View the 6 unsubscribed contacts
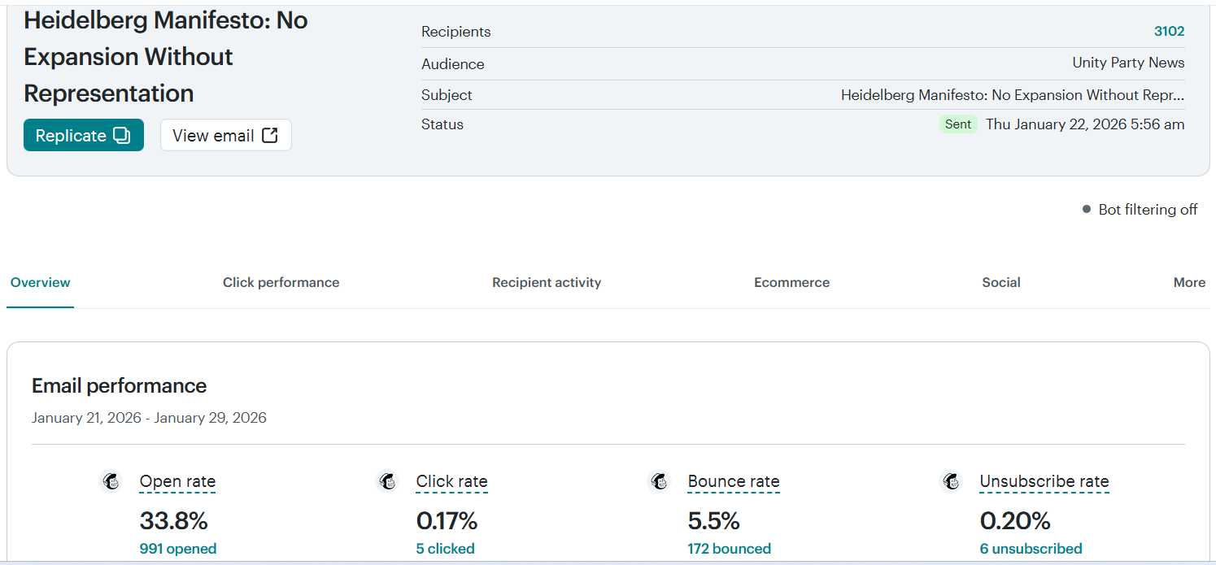The image size is (1216, 565). pos(1031,549)
